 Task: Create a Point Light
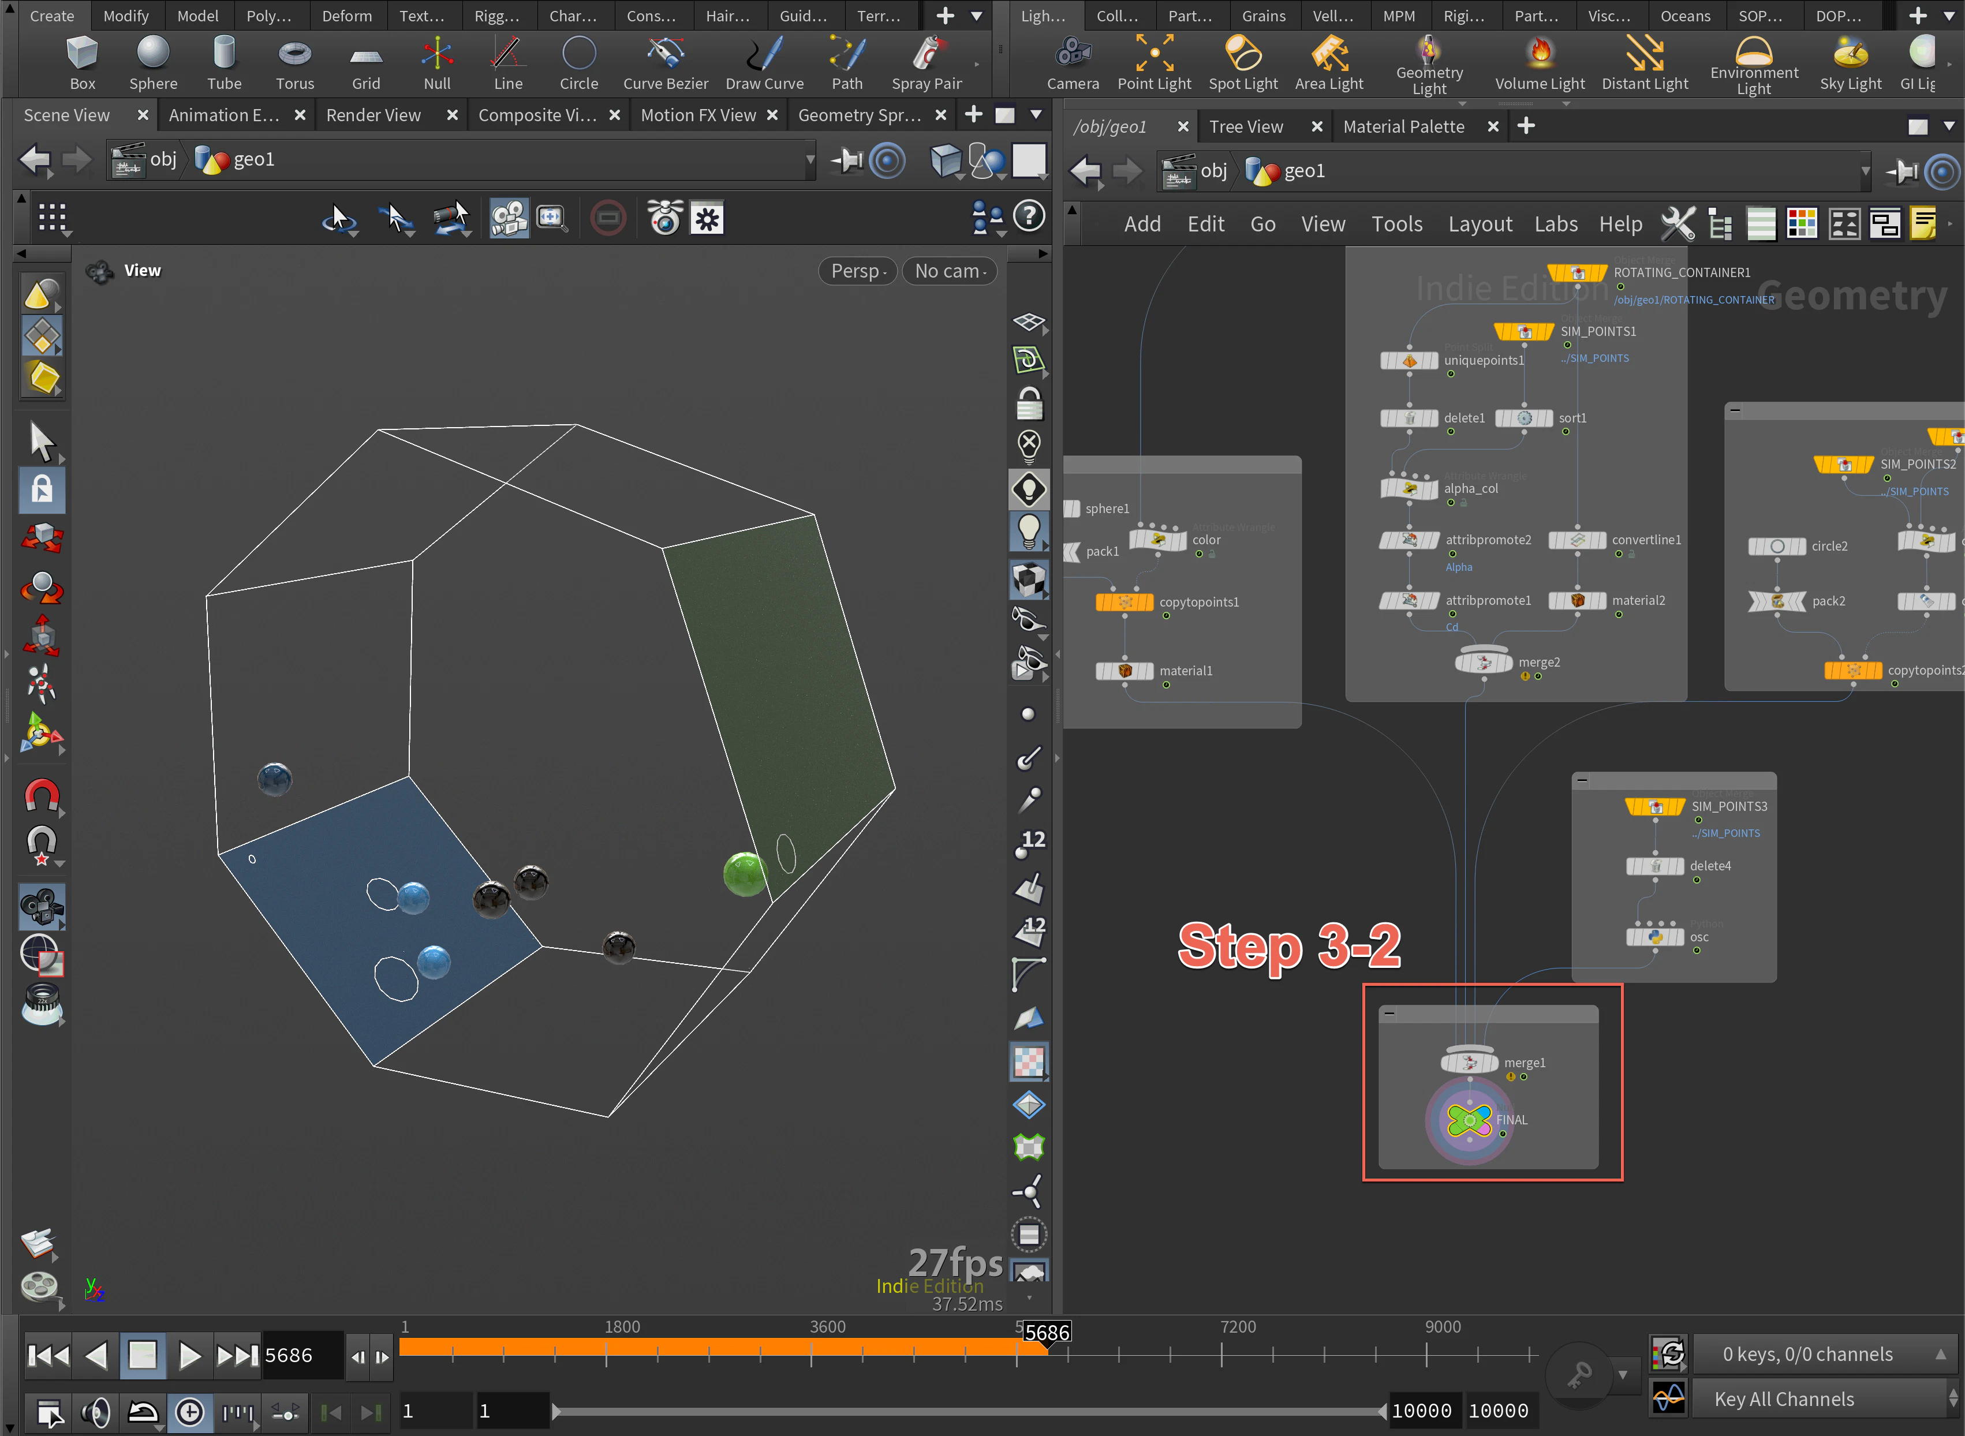point(1154,62)
